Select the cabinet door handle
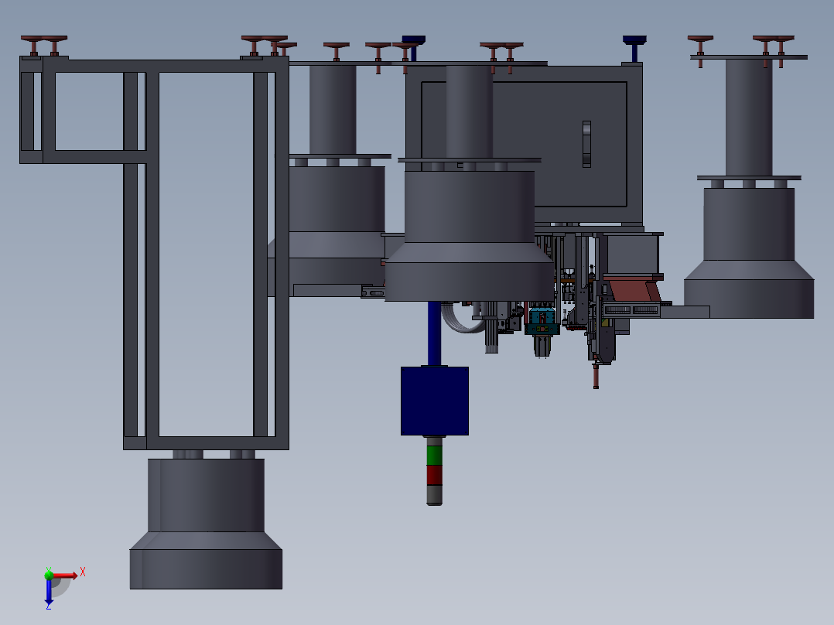 (586, 144)
